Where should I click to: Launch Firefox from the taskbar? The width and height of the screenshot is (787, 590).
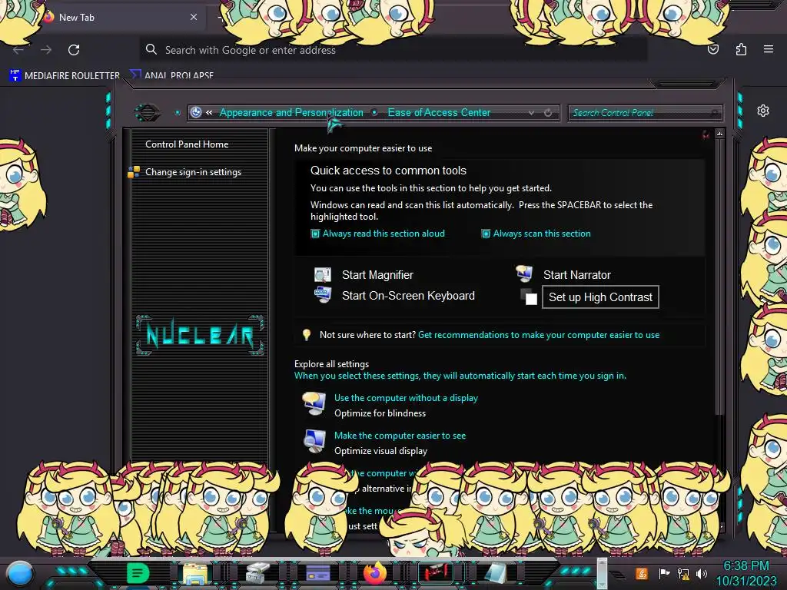(x=375, y=573)
